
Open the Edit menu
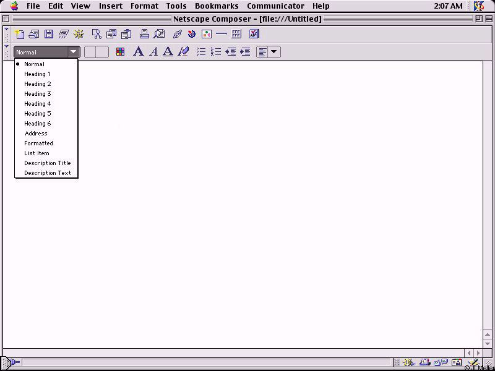[x=56, y=6]
